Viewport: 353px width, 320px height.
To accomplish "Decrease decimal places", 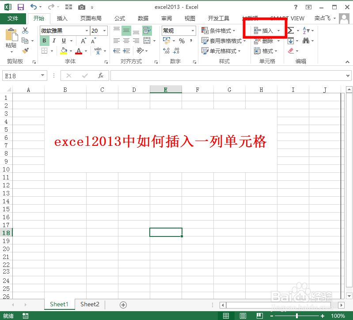I will coord(176,51).
